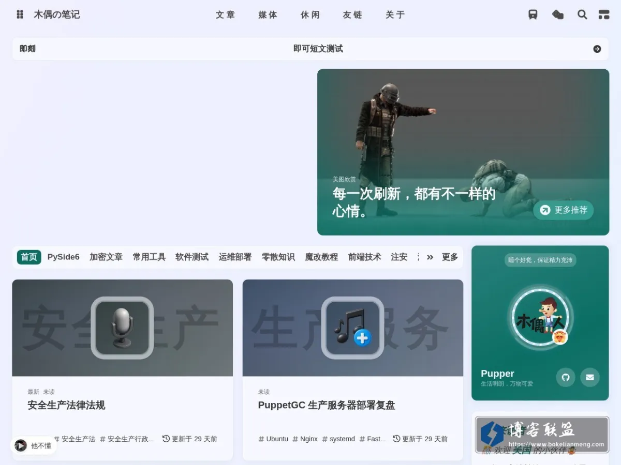
Task: Click the music player cover icon
Action: (x=21, y=445)
